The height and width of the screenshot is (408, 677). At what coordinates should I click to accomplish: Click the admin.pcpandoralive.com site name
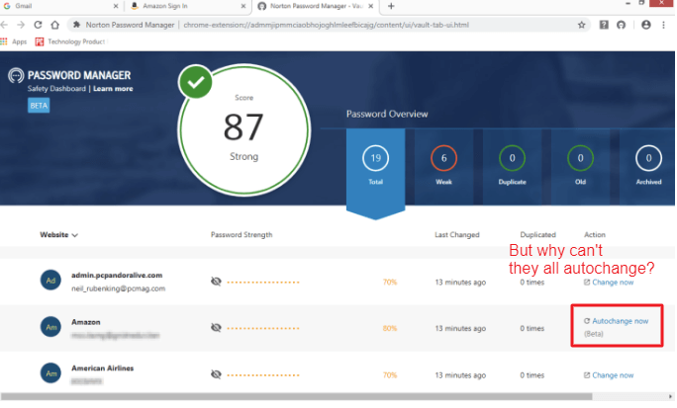pos(117,276)
